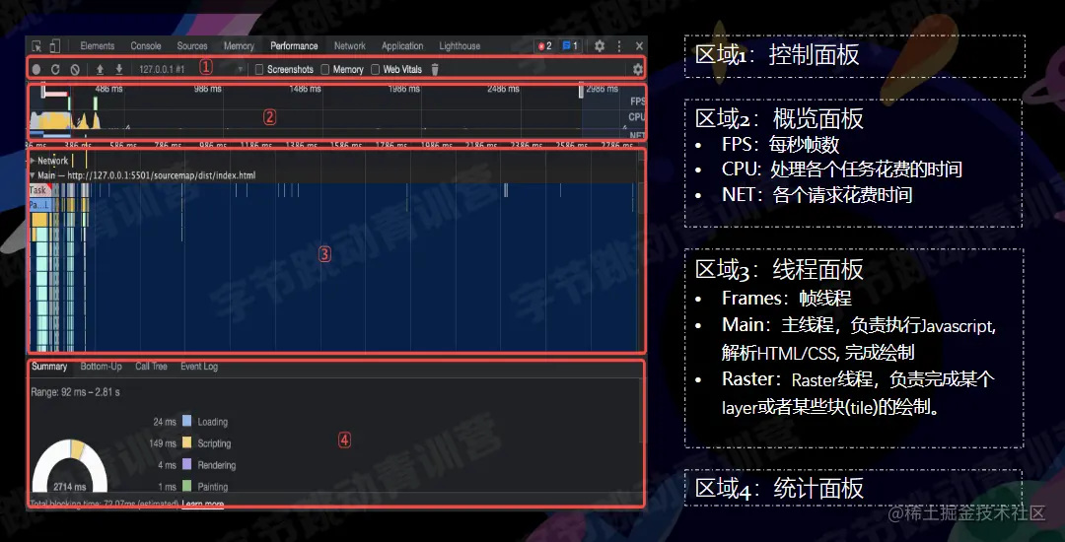Open the Lighthouse tab
Screen dimensions: 1065x542
(x=460, y=46)
